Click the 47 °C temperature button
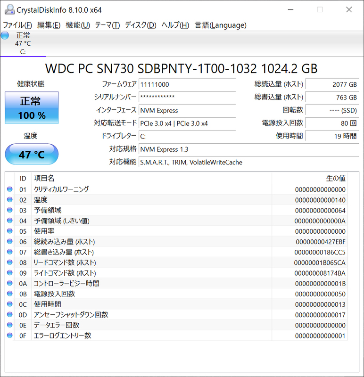Viewport: 364px width, 377px height. pos(32,155)
